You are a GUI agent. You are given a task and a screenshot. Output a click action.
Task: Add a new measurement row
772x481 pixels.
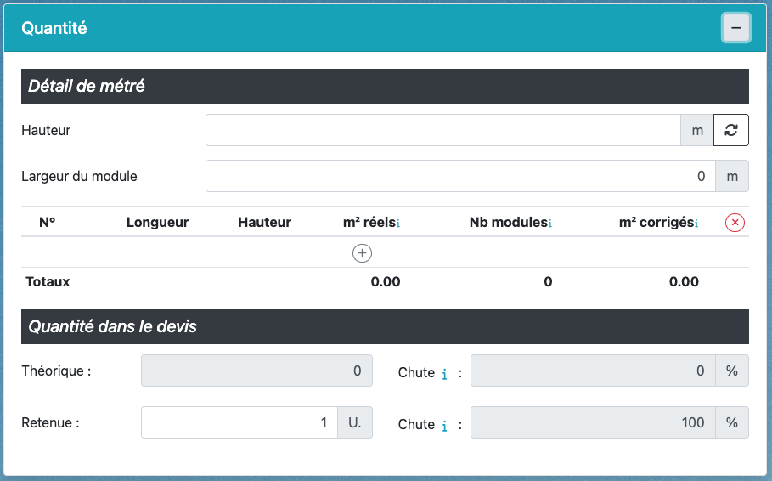[x=363, y=252]
